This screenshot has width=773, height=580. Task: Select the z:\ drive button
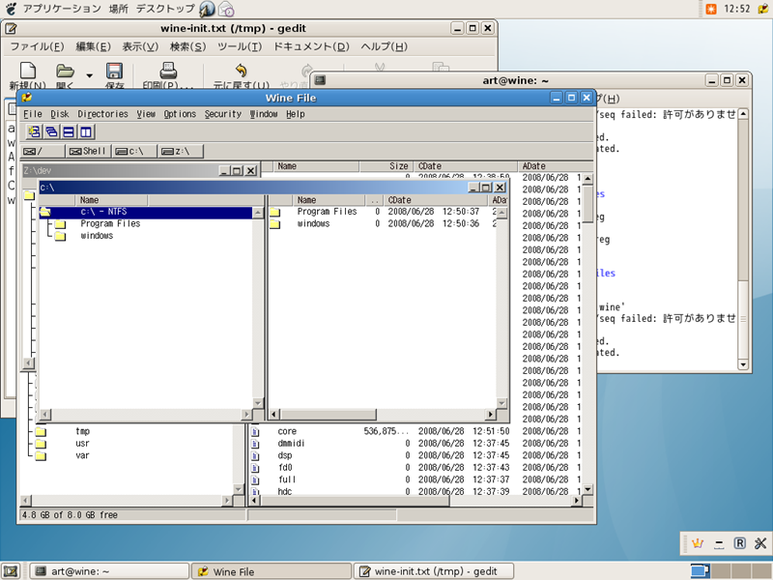(181, 152)
